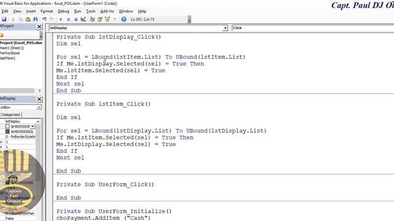Click the Toolbox toolbar icon

[x=115, y=19]
